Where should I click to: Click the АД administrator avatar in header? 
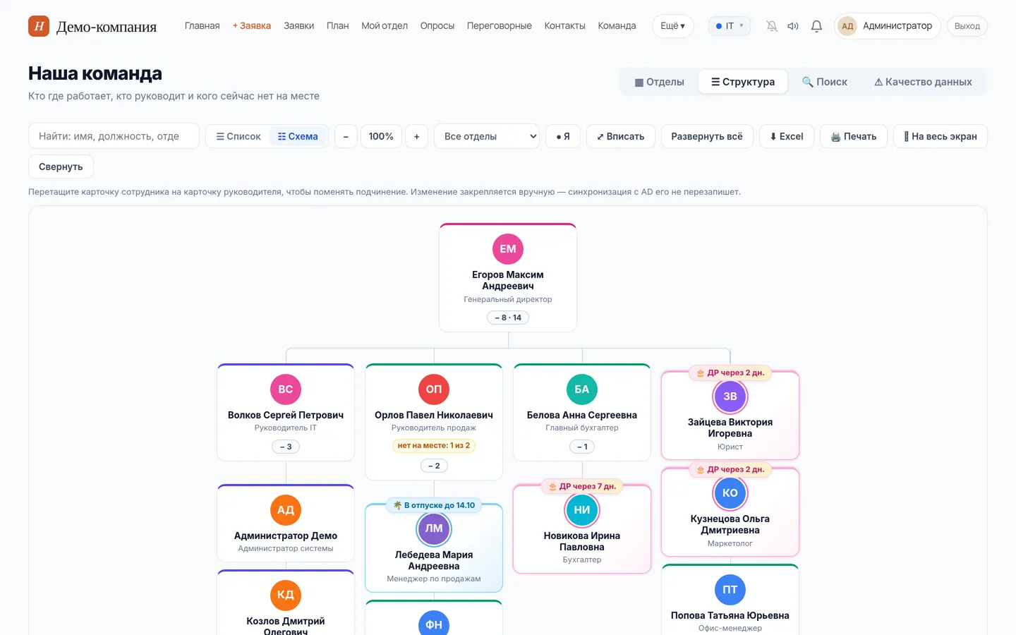(x=847, y=26)
